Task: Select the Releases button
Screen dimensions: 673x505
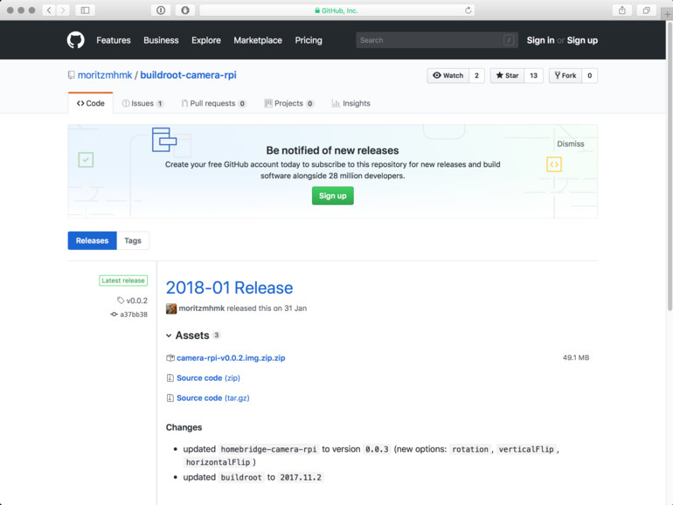Action: point(93,240)
